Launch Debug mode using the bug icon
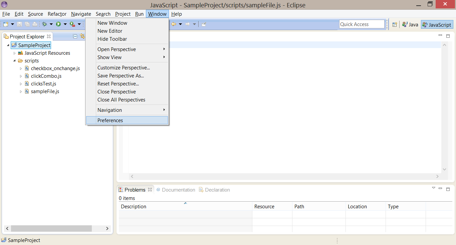 click(44, 24)
